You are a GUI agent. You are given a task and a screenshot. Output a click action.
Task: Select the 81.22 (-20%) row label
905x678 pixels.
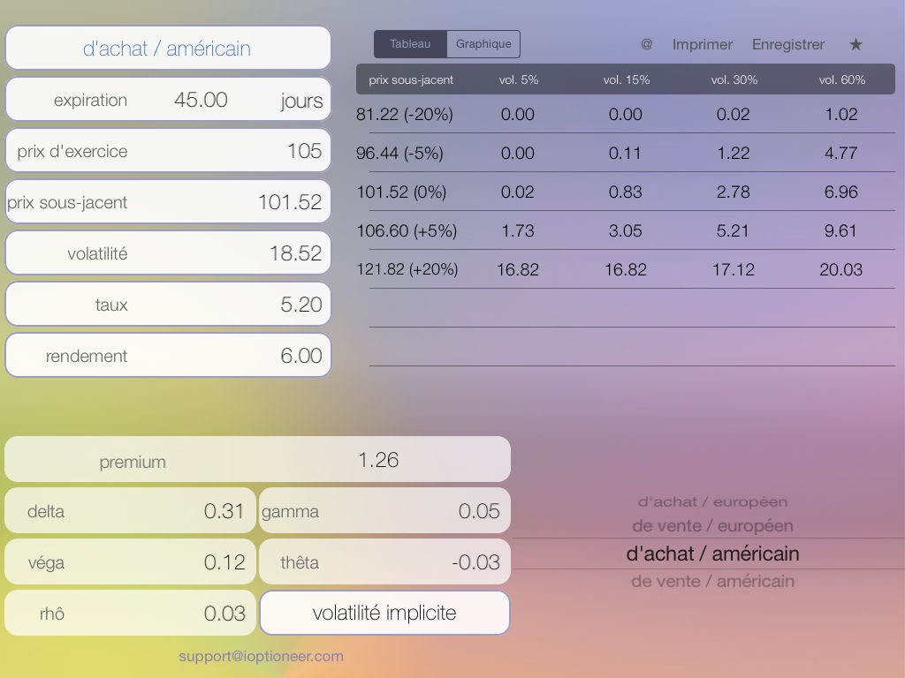tap(405, 114)
